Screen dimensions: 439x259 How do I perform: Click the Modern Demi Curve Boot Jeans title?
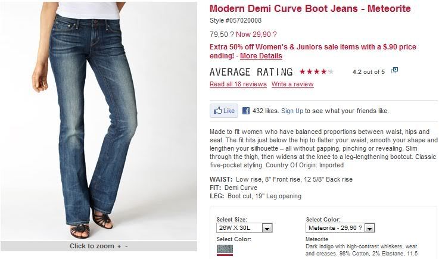pyautogui.click(x=310, y=8)
